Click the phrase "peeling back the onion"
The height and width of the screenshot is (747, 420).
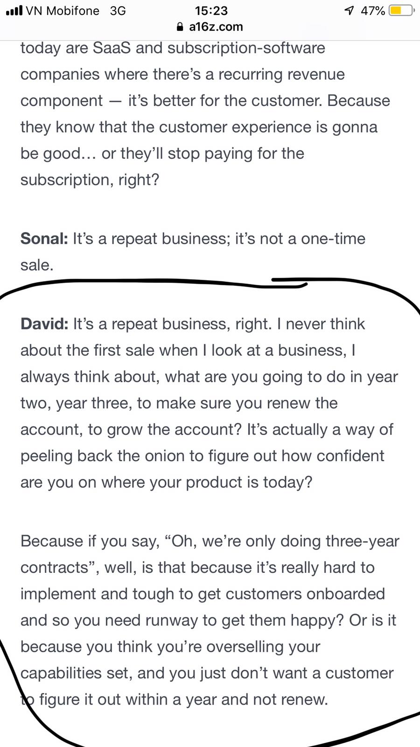pos(103,456)
